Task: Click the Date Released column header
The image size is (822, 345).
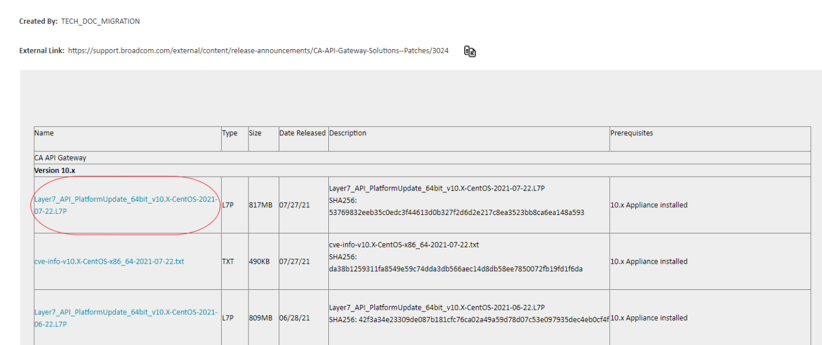Action: click(x=303, y=133)
